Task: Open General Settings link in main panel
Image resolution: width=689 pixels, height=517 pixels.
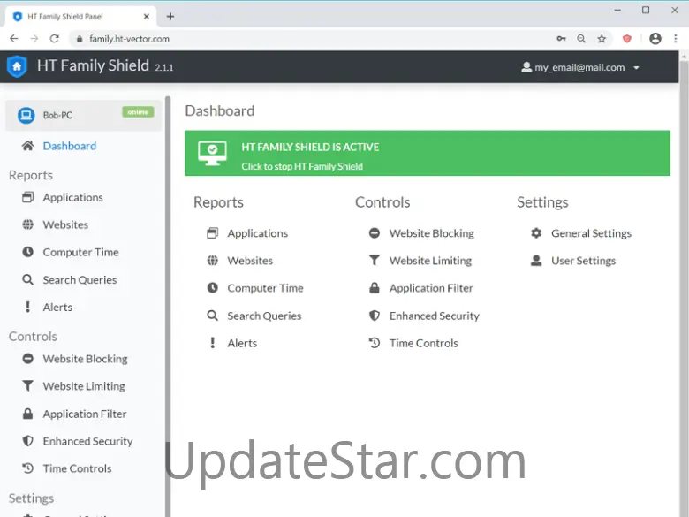Action: [592, 233]
